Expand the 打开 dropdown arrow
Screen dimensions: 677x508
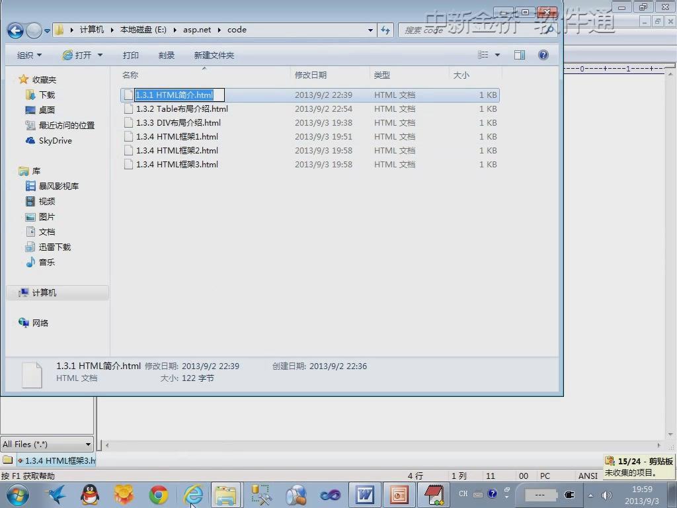(100, 56)
